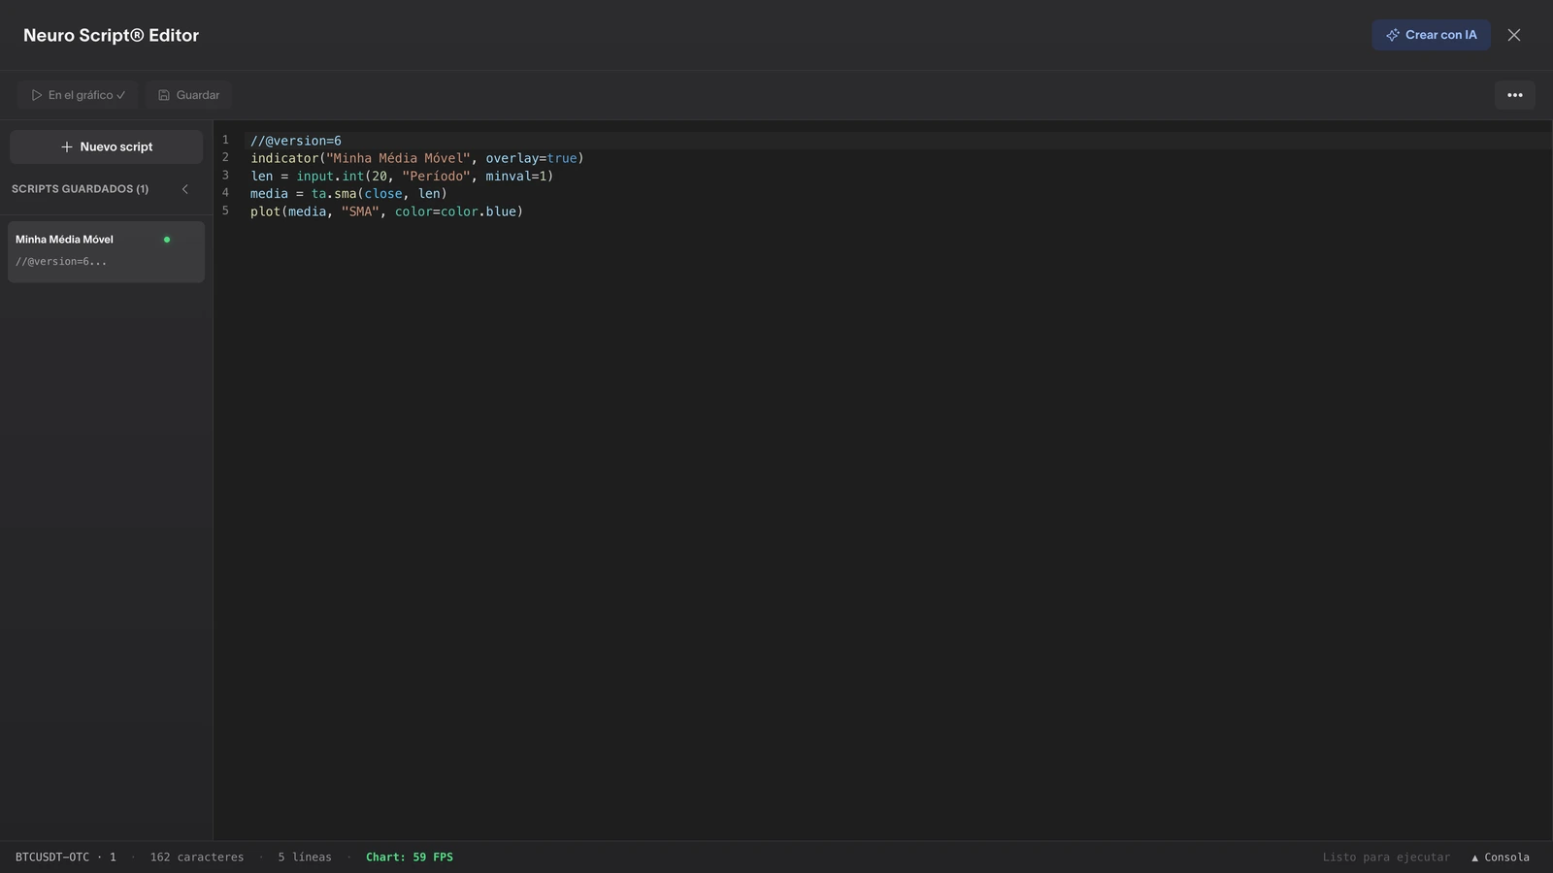Open Crear con IA assistant
Image resolution: width=1553 pixels, height=873 pixels.
click(1431, 35)
